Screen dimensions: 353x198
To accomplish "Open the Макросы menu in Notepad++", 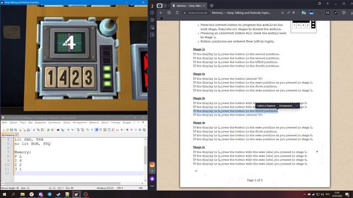I will [x=94, y=123].
